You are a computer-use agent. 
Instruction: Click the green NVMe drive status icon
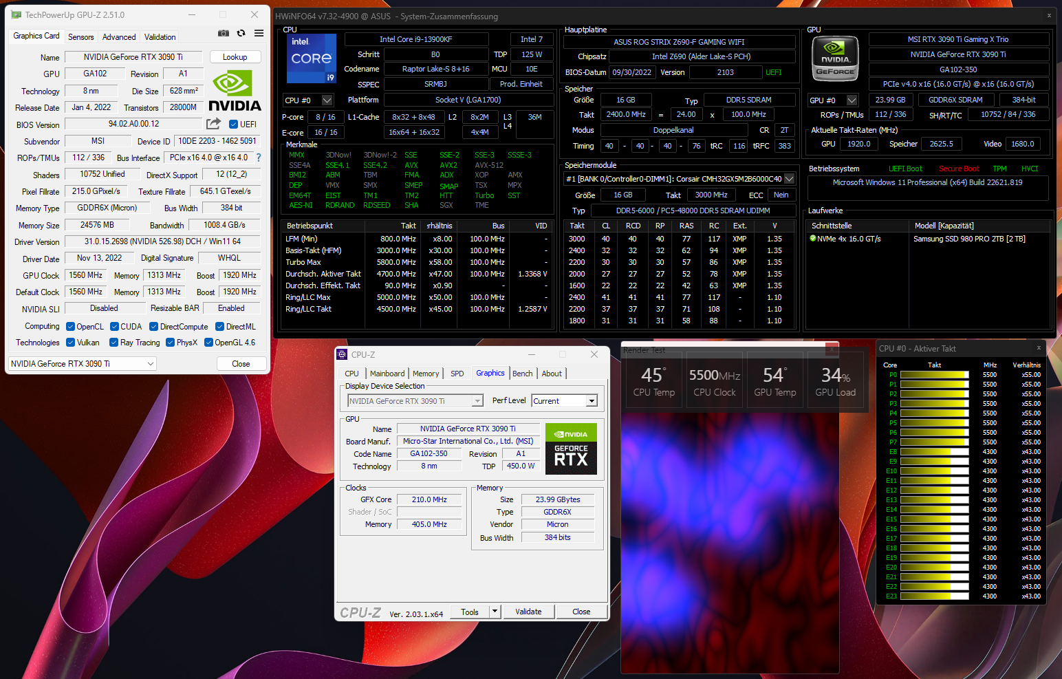point(813,239)
